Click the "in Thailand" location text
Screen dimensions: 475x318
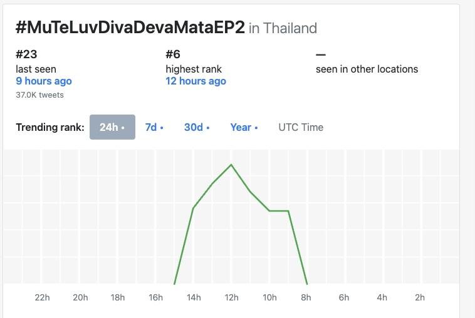(283, 28)
